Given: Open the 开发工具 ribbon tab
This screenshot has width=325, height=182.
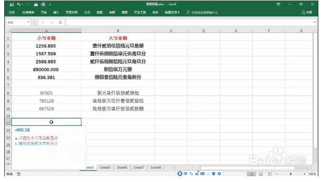Looking at the screenshot, I should pos(140,12).
